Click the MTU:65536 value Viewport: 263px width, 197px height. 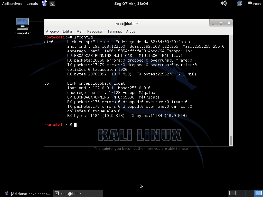pyautogui.click(x=124, y=97)
